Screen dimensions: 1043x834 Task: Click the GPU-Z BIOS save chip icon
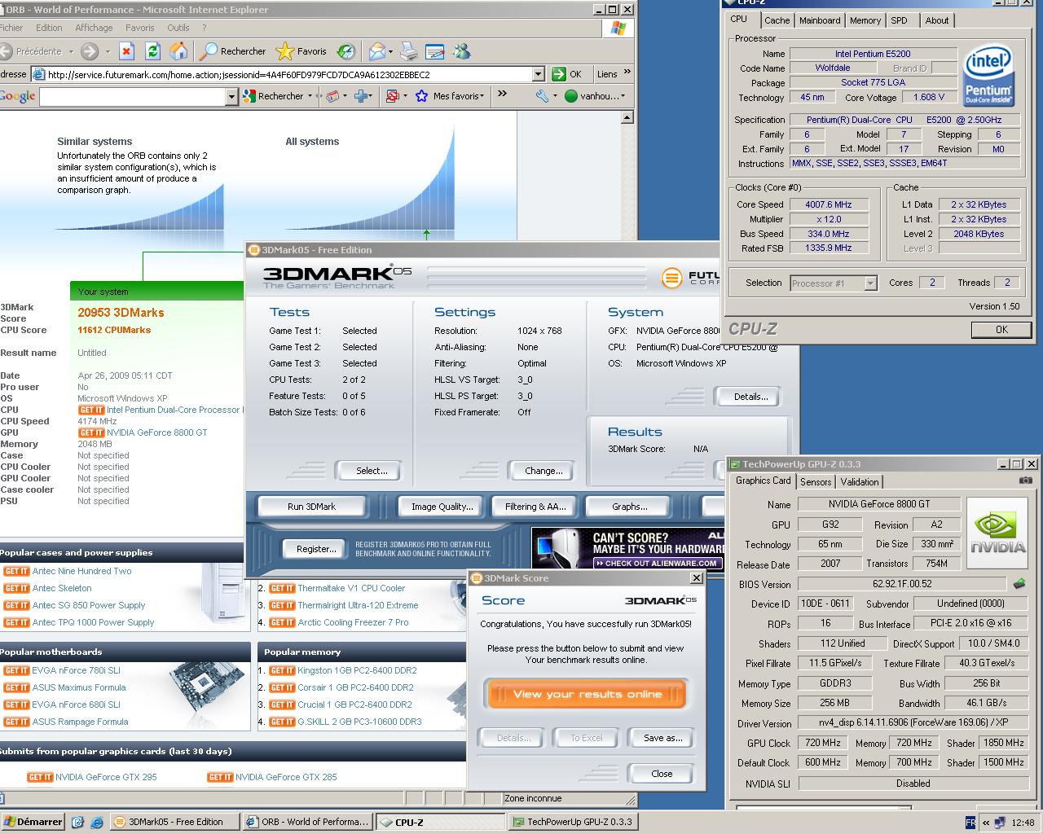(x=1019, y=584)
